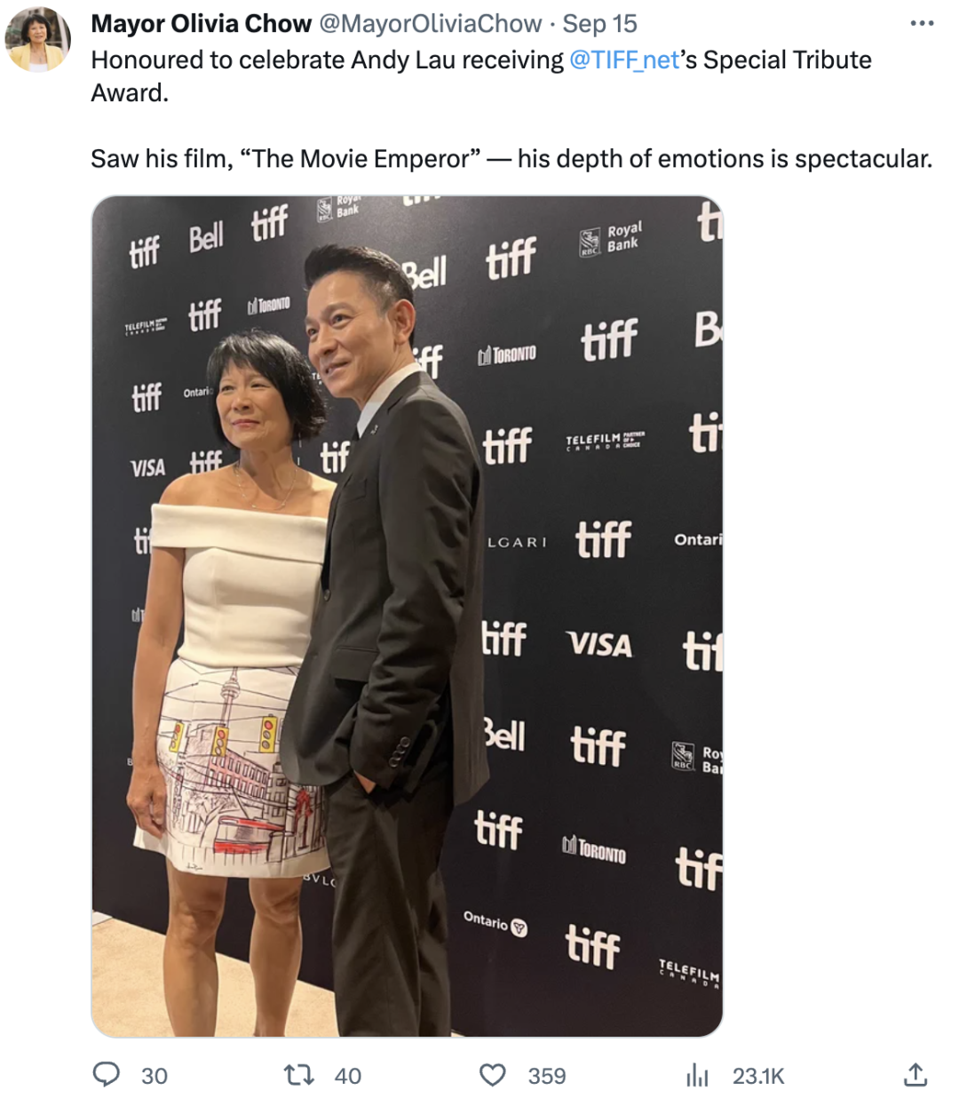The height and width of the screenshot is (1106, 959).
Task: View analytics via bar chart icon
Action: pyautogui.click(x=698, y=1076)
